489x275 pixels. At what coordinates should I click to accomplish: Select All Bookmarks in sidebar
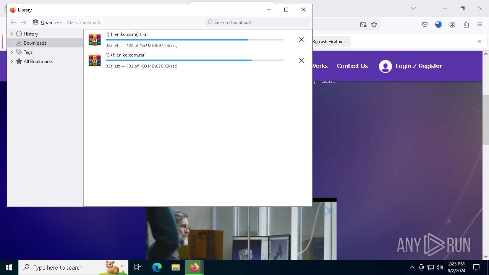pyautogui.click(x=38, y=61)
